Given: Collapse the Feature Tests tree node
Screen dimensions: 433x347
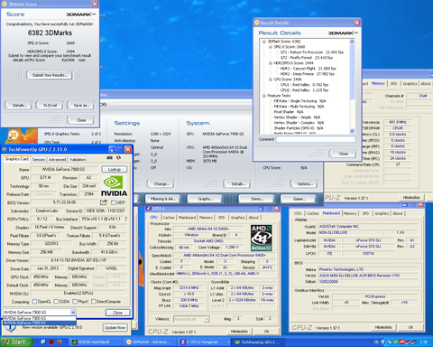Looking at the screenshot, I should click(263, 96).
